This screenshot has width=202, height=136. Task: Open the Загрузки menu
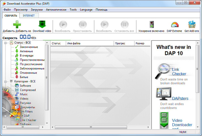37,9
